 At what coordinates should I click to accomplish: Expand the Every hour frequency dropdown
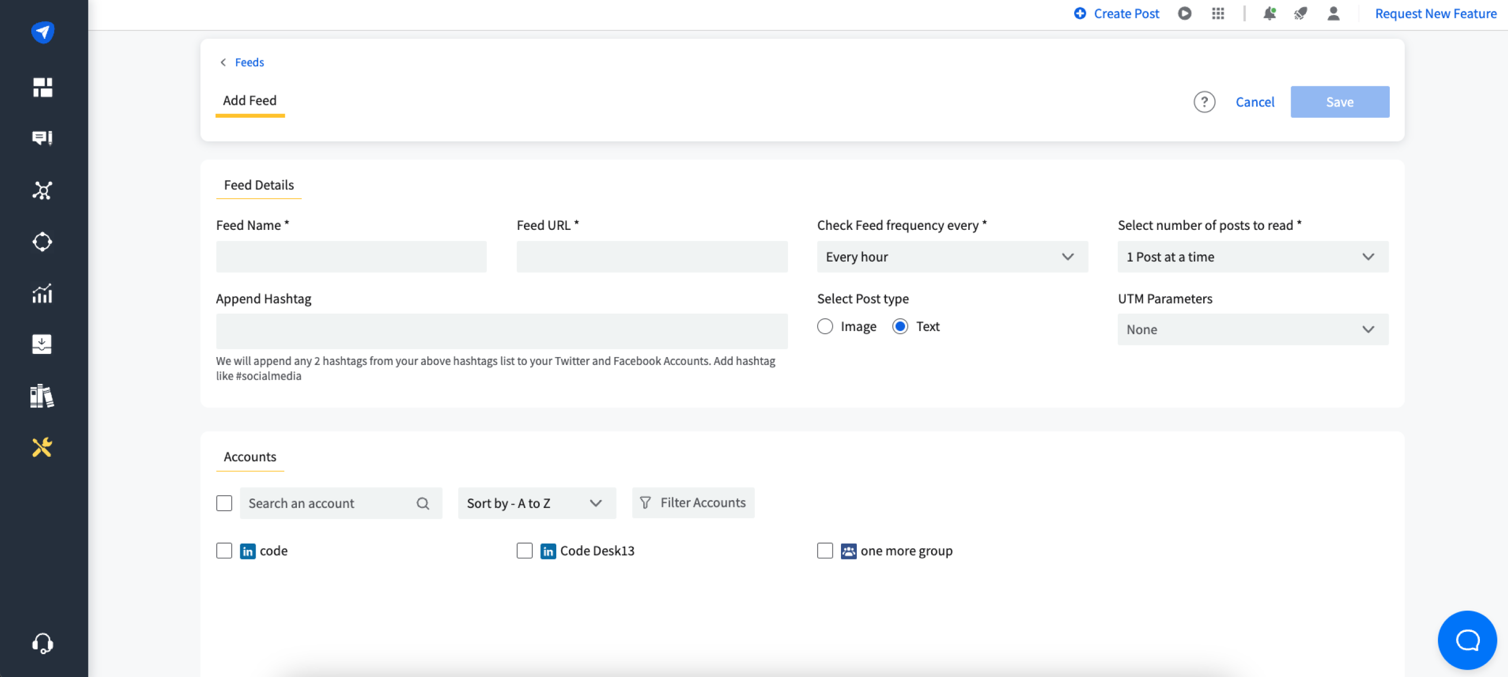952,256
